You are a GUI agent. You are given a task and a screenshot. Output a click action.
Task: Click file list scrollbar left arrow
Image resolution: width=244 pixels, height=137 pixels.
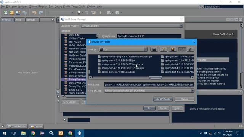(90, 78)
